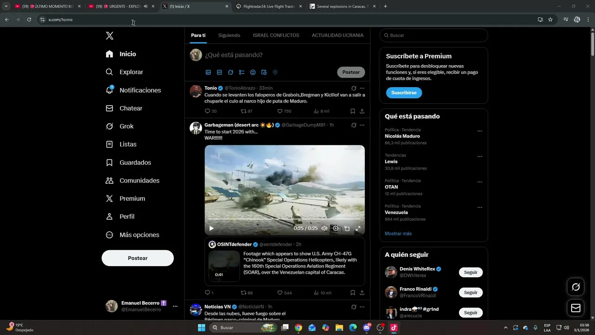Schedule post via calendar icon
595x335 pixels.
pyautogui.click(x=264, y=73)
